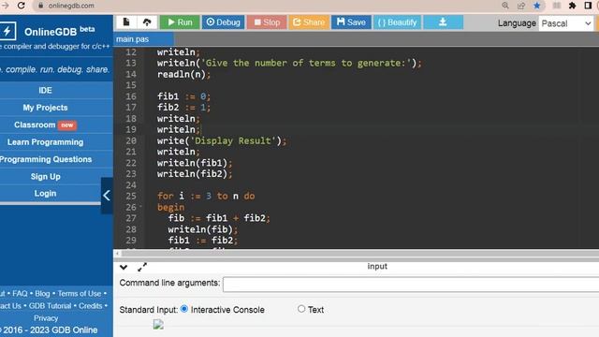Select the Text standard input radio
The height and width of the screenshot is (337, 599).
tap(301, 308)
